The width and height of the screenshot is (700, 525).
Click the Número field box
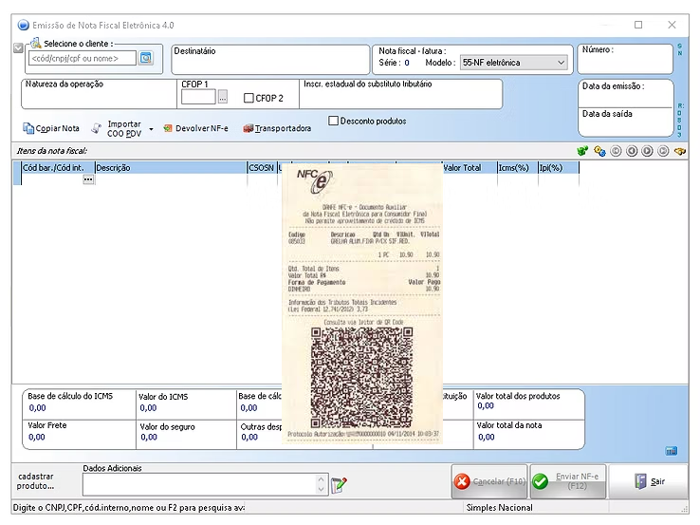625,59
